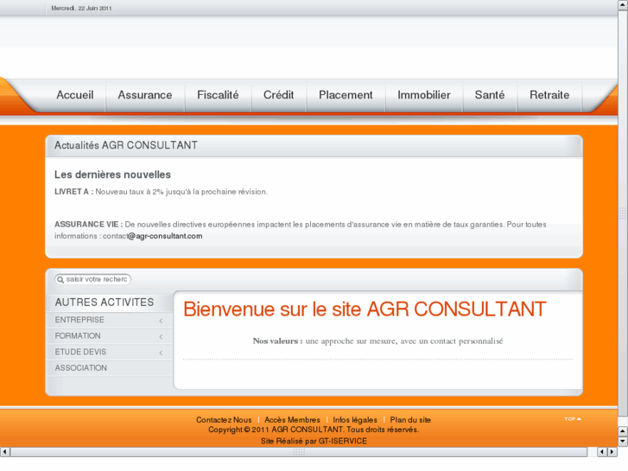Click the 'LIVRET A :' news label

pos(74,192)
